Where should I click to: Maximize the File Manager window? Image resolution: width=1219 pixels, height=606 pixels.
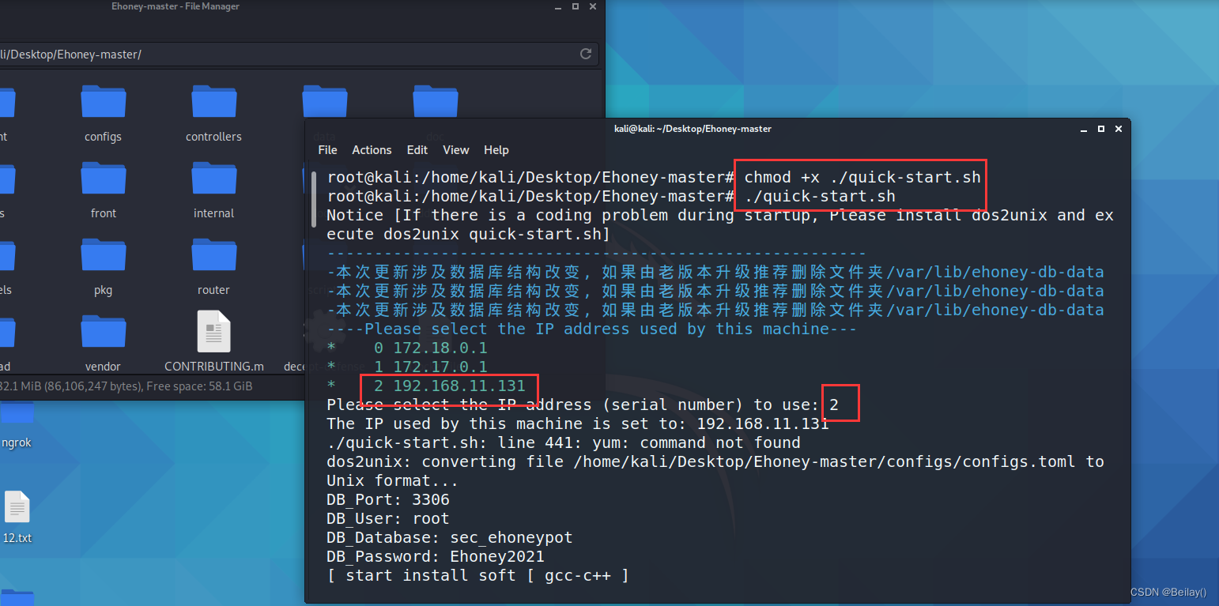(x=575, y=7)
